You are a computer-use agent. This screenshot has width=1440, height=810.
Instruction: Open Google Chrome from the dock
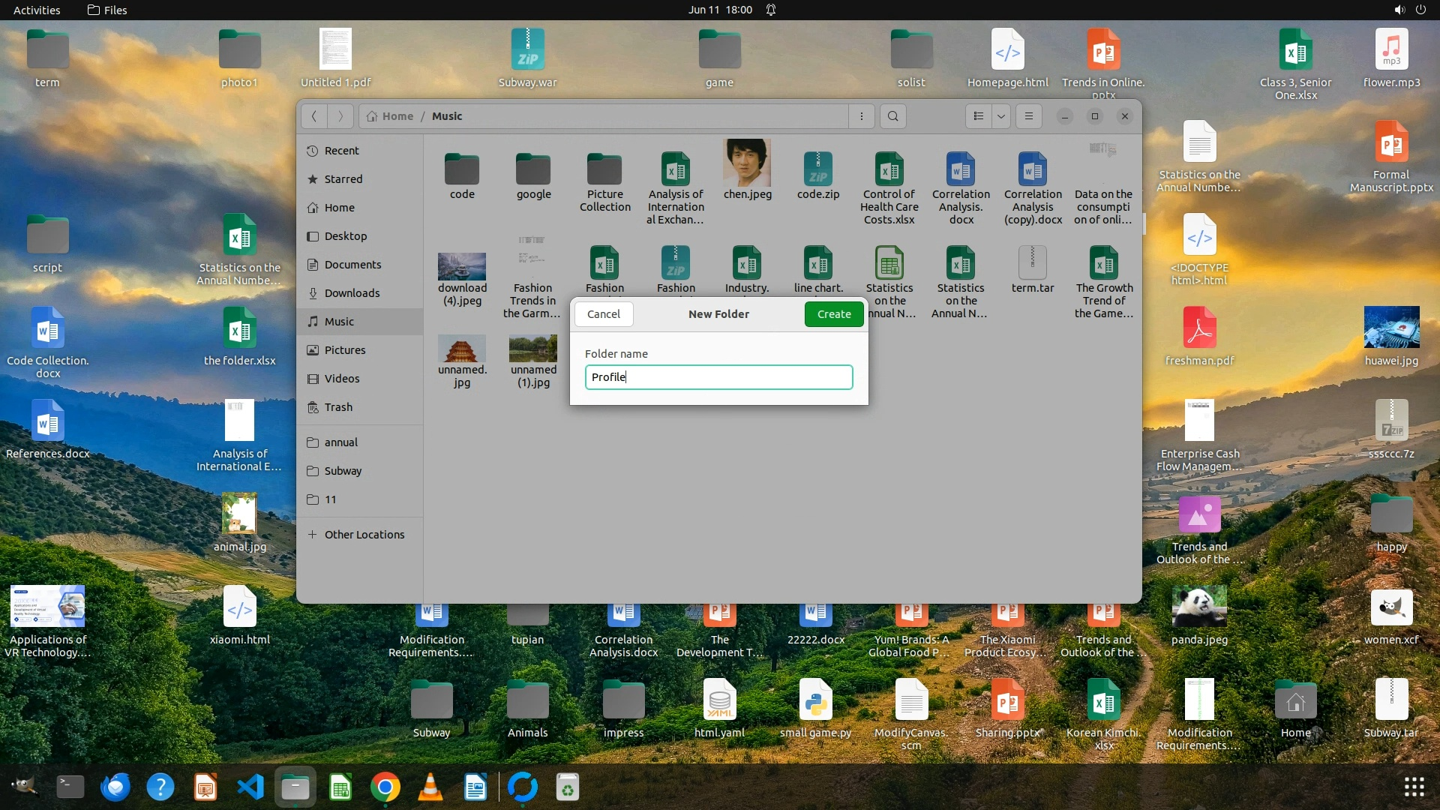385,787
